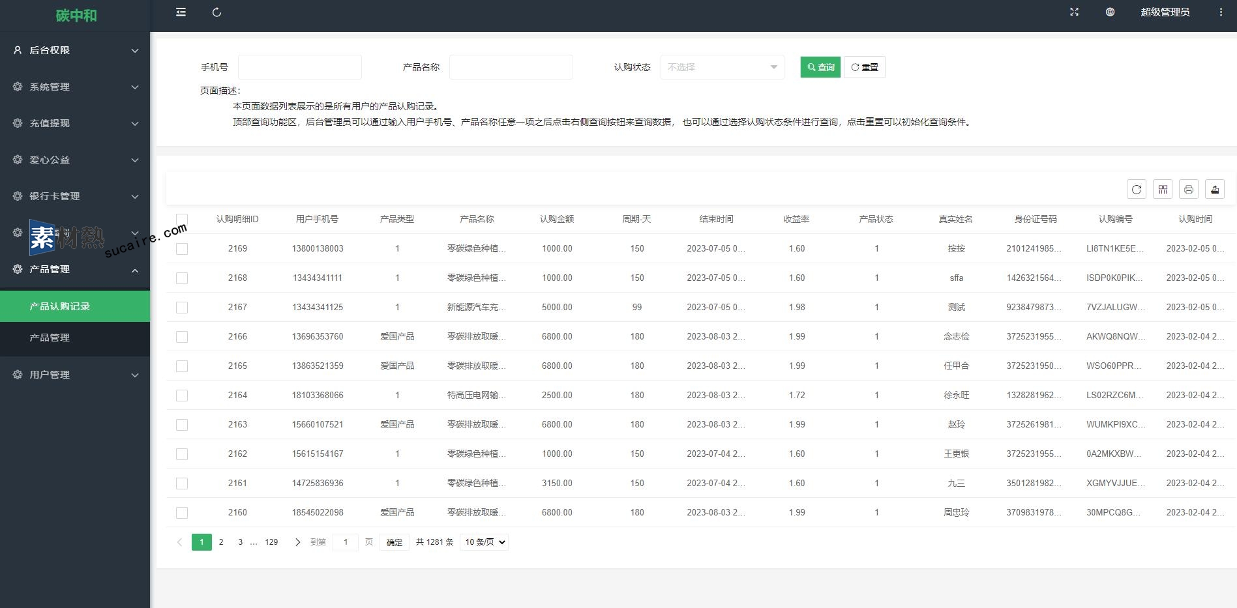
Task: Open the 产品认购记录 menu item
Action: (75, 306)
